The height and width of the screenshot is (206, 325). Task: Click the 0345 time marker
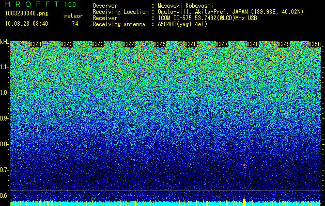(x=160, y=44)
